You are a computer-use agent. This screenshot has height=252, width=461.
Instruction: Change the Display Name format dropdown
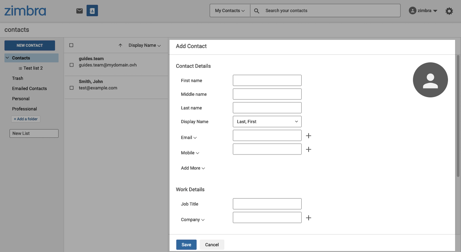click(x=267, y=121)
